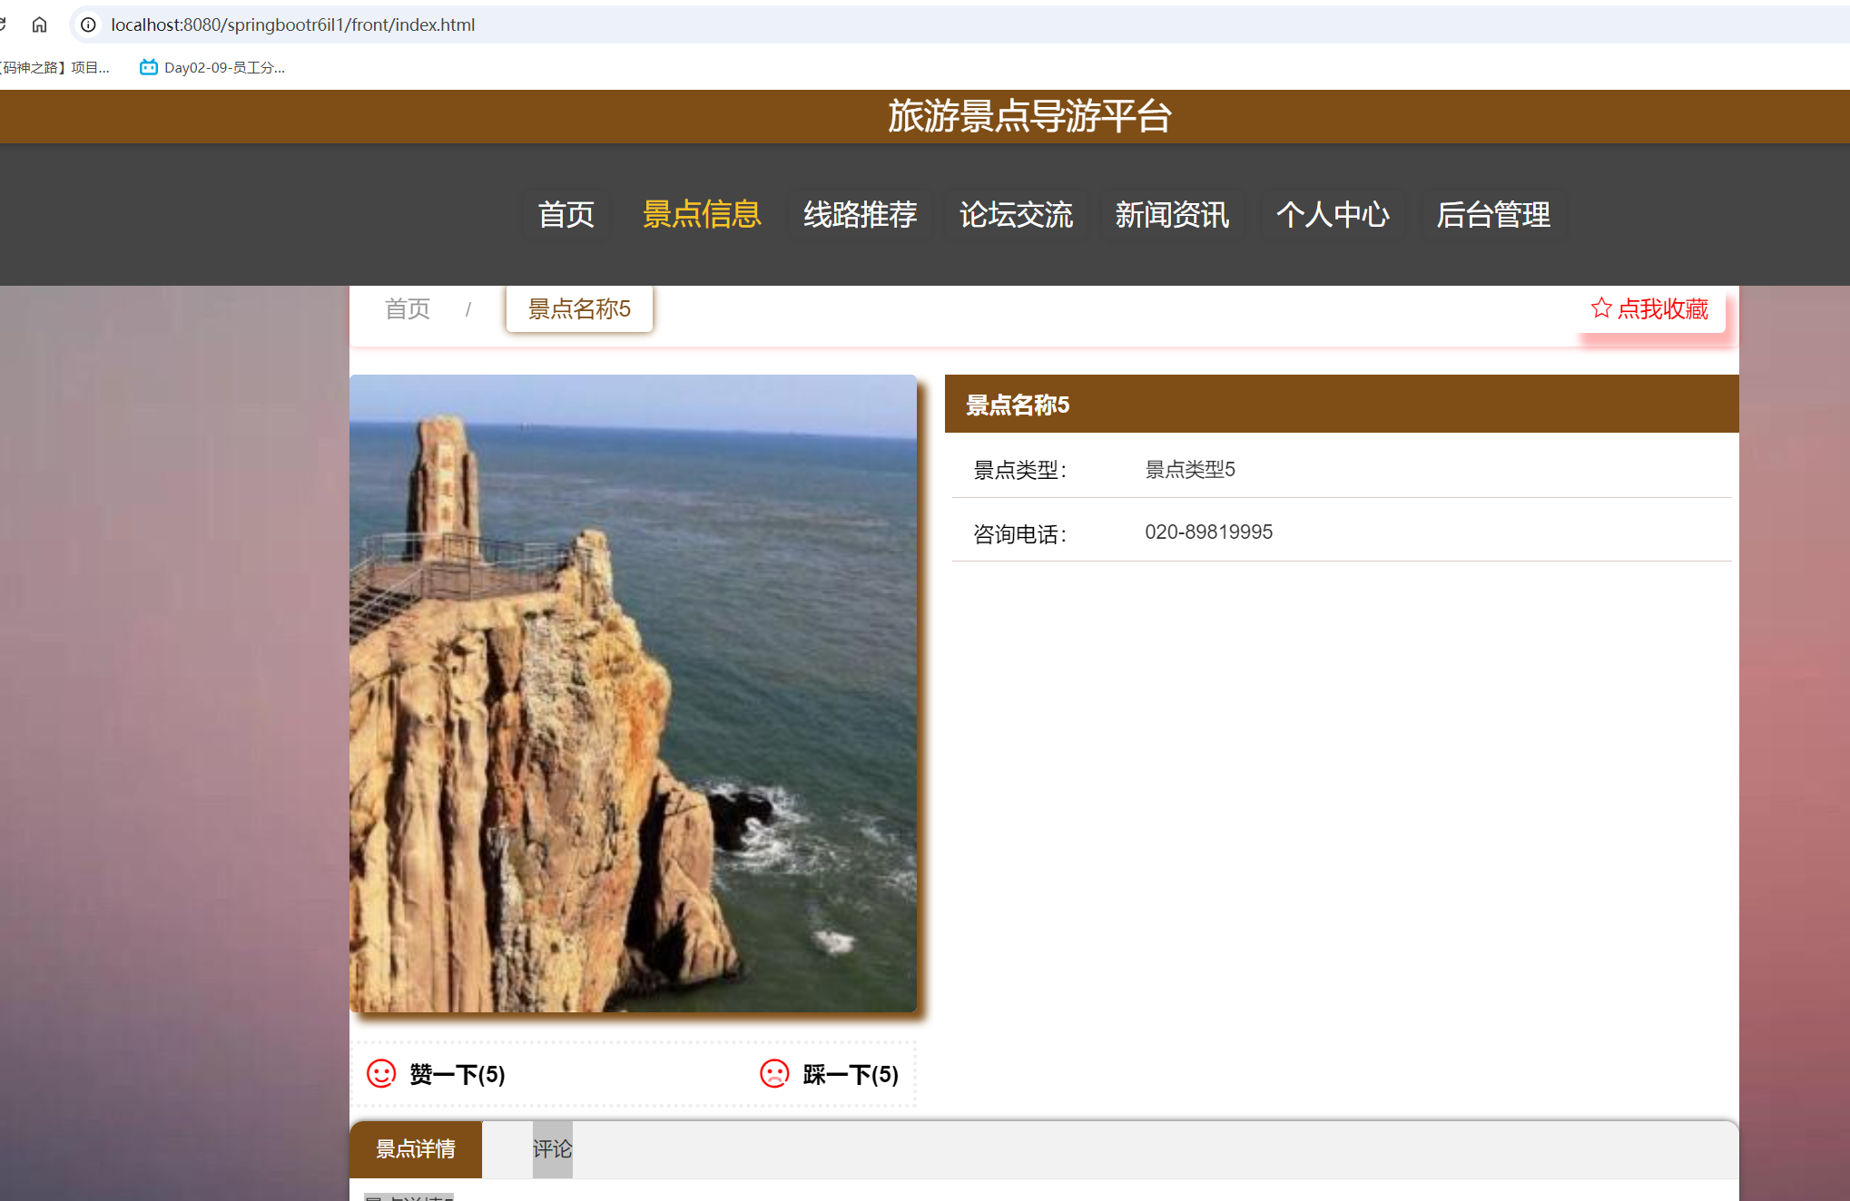1850x1201 pixels.
Task: Click the smiley icon beside 赞一下(5)
Action: coord(381,1074)
